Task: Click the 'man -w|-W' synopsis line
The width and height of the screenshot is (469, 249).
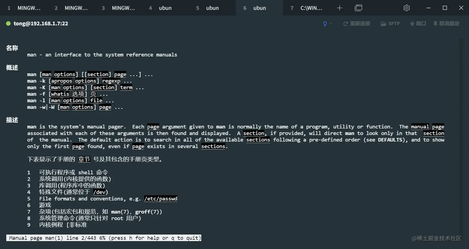Action: click(75, 107)
